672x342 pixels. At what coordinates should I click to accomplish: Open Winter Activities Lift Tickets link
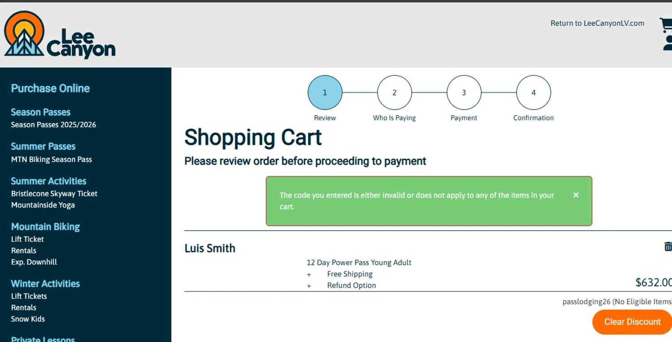click(x=29, y=296)
